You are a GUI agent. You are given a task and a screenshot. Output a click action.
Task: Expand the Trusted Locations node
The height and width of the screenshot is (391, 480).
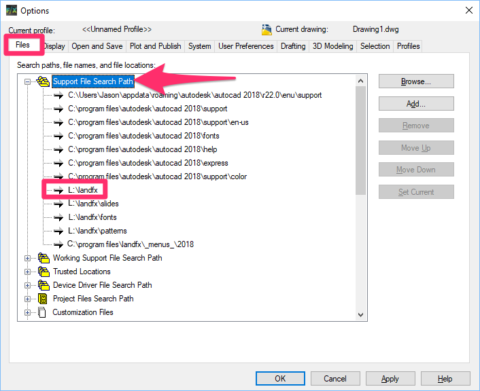(28, 272)
